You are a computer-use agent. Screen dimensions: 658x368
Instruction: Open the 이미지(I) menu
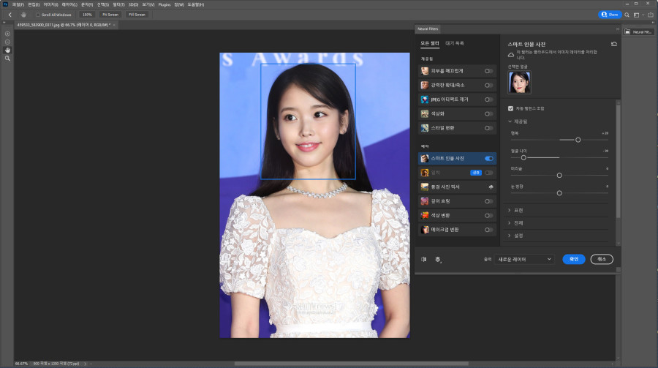coord(50,4)
